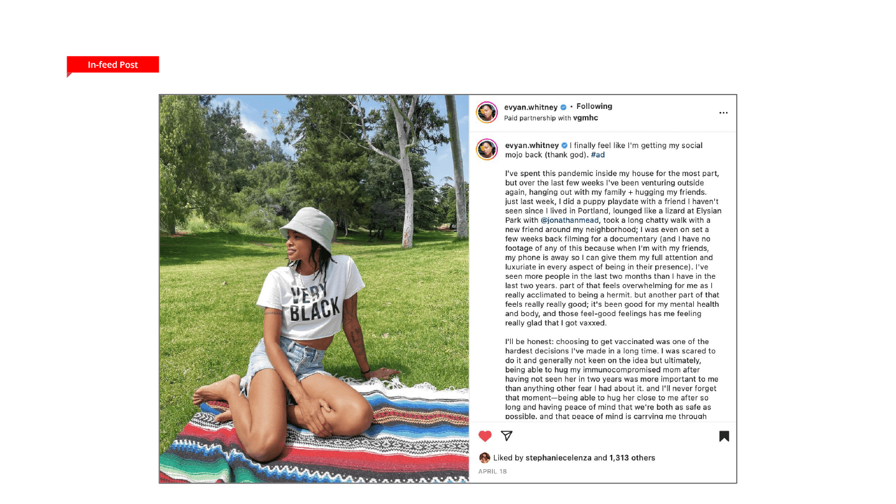The width and height of the screenshot is (896, 504).
Task: Open stephaniecelenza's profile from likes
Action: click(x=558, y=458)
